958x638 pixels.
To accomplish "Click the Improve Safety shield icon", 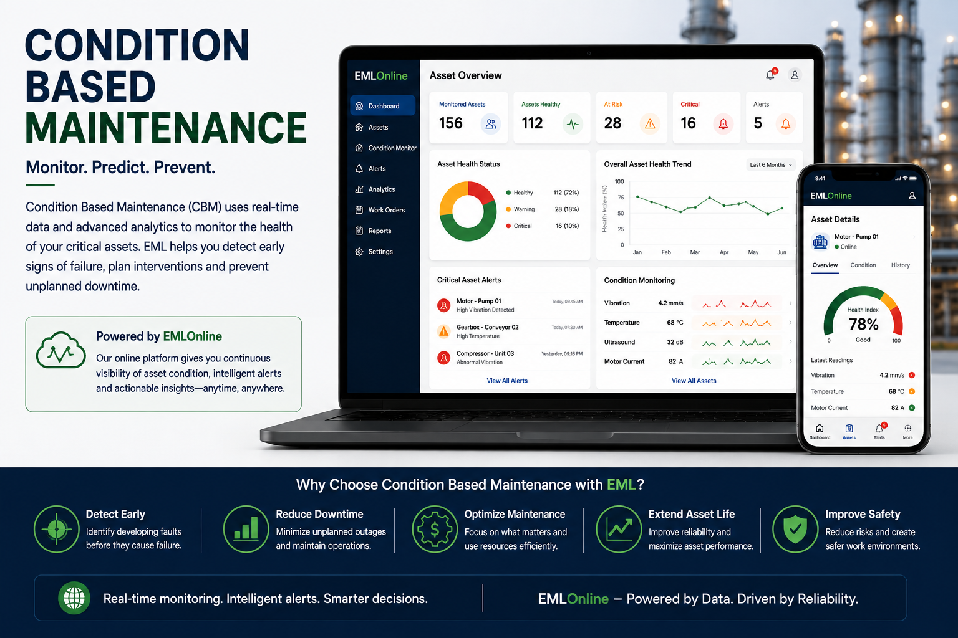I will click(x=795, y=529).
